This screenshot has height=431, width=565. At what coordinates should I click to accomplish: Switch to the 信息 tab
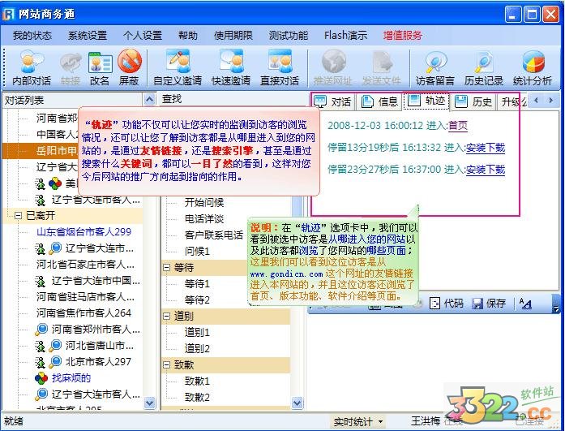click(x=379, y=101)
